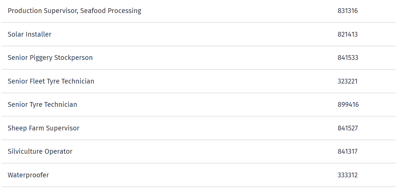The image size is (396, 190).
Task: Click Senior Fleet Tyre Technician text
Action: (x=51, y=81)
